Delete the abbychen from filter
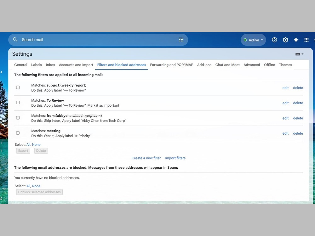Viewport: 315px width, 236px height. point(298,118)
